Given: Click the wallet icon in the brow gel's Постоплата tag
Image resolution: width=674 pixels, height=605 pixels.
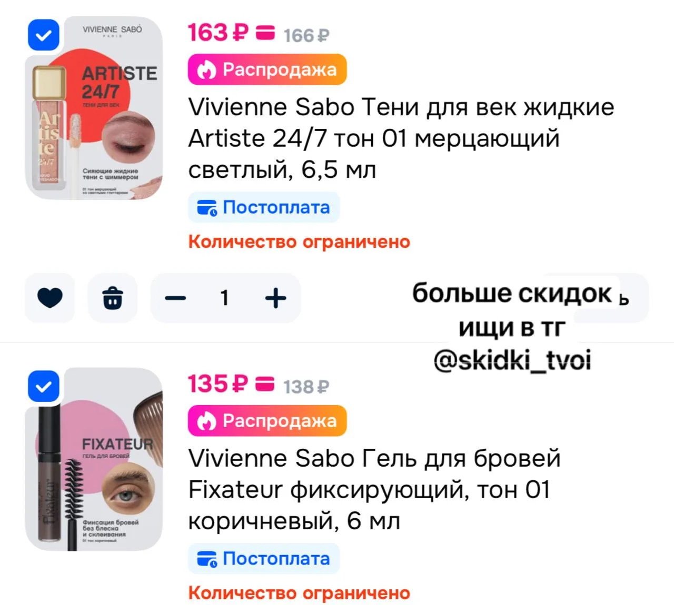Looking at the screenshot, I should pyautogui.click(x=207, y=559).
